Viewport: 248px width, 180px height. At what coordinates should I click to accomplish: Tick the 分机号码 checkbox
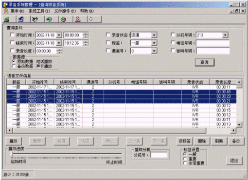[173, 35]
